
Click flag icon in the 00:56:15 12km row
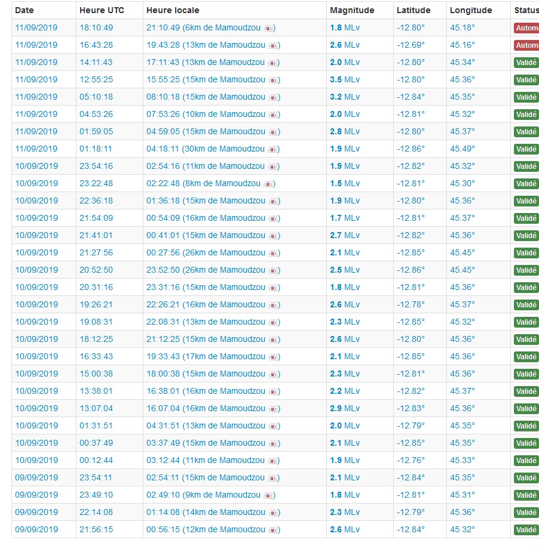tap(274, 530)
